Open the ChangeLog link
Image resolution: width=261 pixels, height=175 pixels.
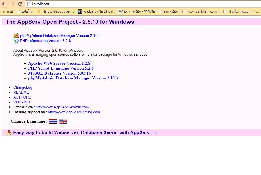23,87
